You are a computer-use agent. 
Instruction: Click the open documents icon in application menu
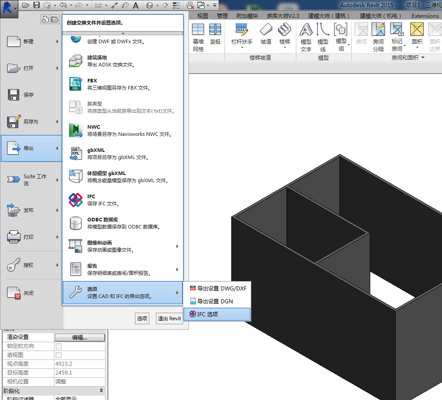point(55,20)
